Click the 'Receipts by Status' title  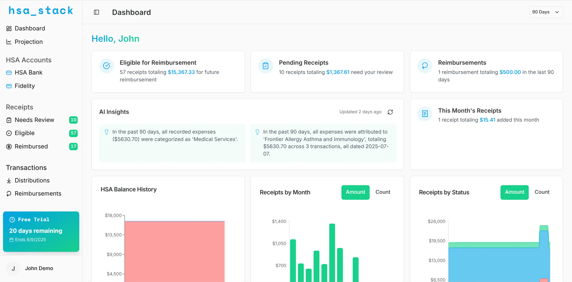(444, 193)
